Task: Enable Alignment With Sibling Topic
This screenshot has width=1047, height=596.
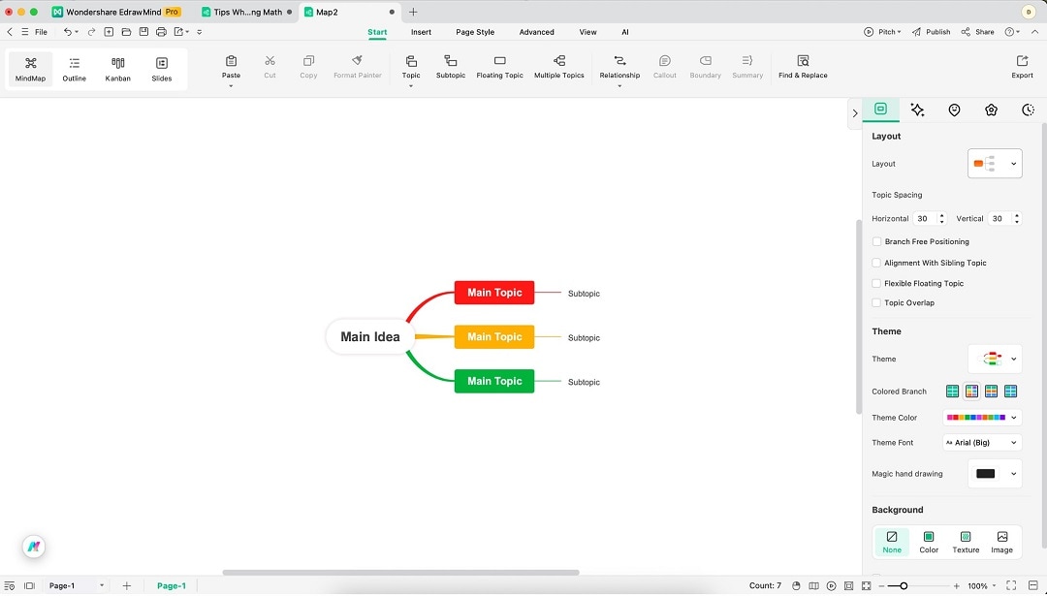Action: (876, 262)
